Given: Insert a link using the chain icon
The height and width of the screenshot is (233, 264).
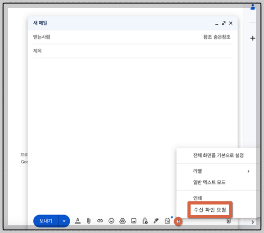Looking at the screenshot, I should (x=100, y=221).
